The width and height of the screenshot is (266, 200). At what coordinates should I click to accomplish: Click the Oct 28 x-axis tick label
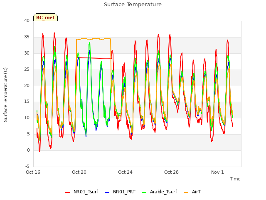171,172
